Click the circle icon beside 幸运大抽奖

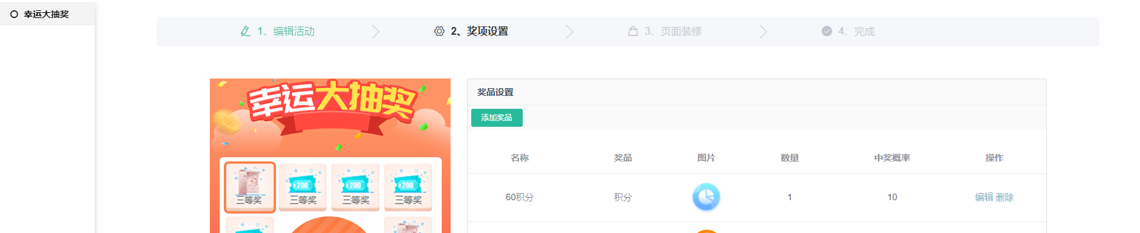pyautogui.click(x=14, y=14)
